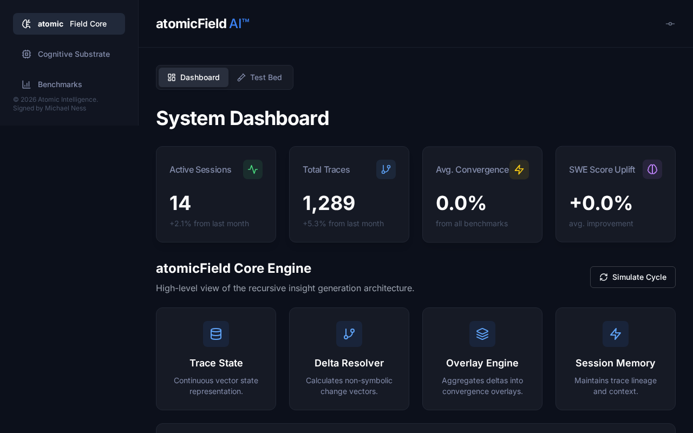Screen dimensions: 693x433
Task: Click the Total Traces value 1,289
Action: 329,203
